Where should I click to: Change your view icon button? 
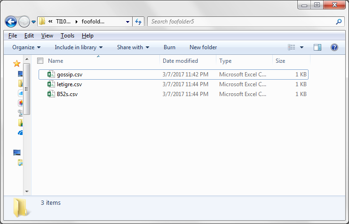pos(291,47)
